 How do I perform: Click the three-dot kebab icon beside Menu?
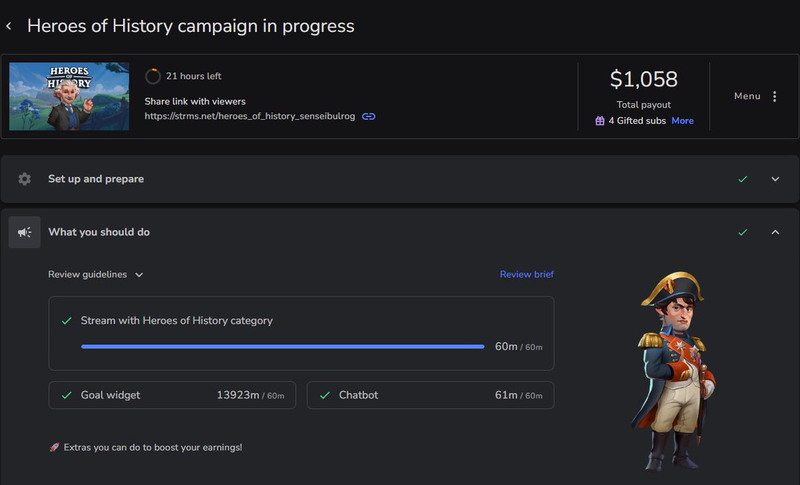775,96
